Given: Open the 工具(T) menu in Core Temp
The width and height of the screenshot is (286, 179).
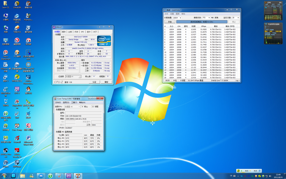Looking at the screenshot, I should tap(74, 102).
